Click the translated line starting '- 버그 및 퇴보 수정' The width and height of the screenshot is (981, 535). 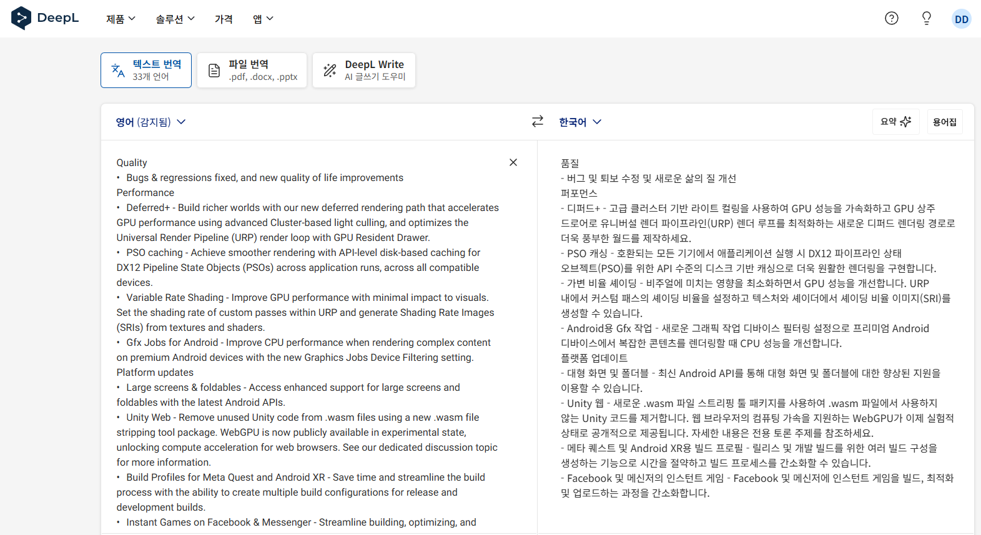[648, 179]
